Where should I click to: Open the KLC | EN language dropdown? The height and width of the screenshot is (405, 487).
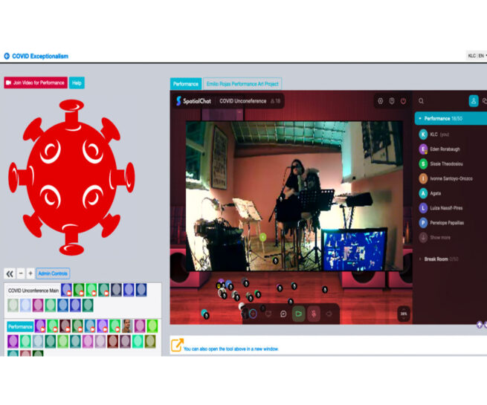[x=477, y=56]
